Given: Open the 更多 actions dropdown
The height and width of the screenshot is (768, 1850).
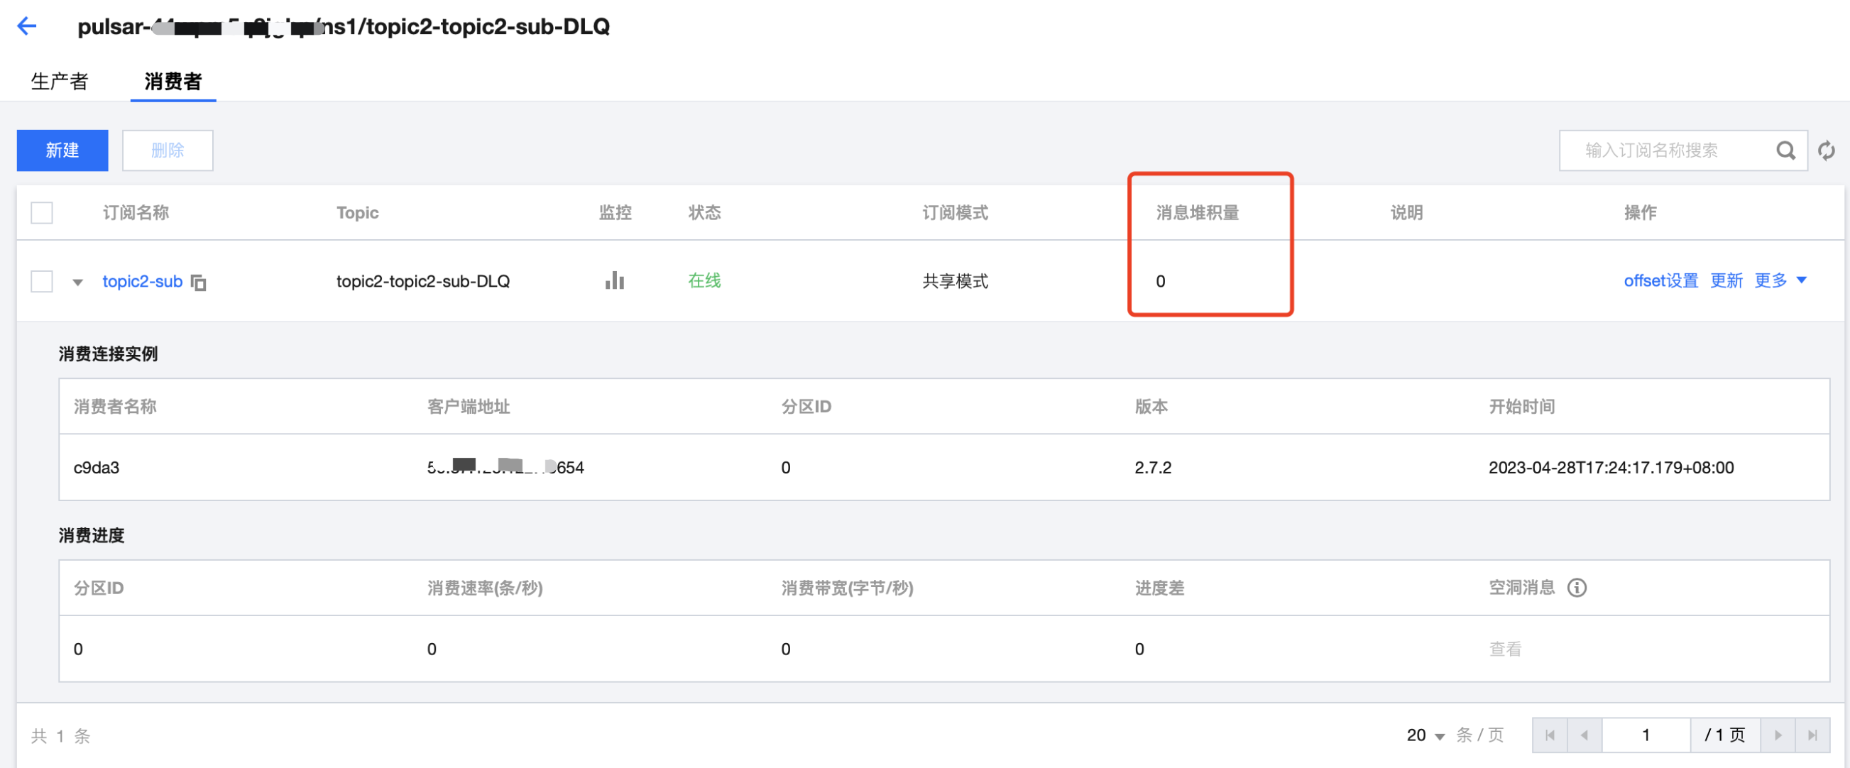Looking at the screenshot, I should (1780, 280).
